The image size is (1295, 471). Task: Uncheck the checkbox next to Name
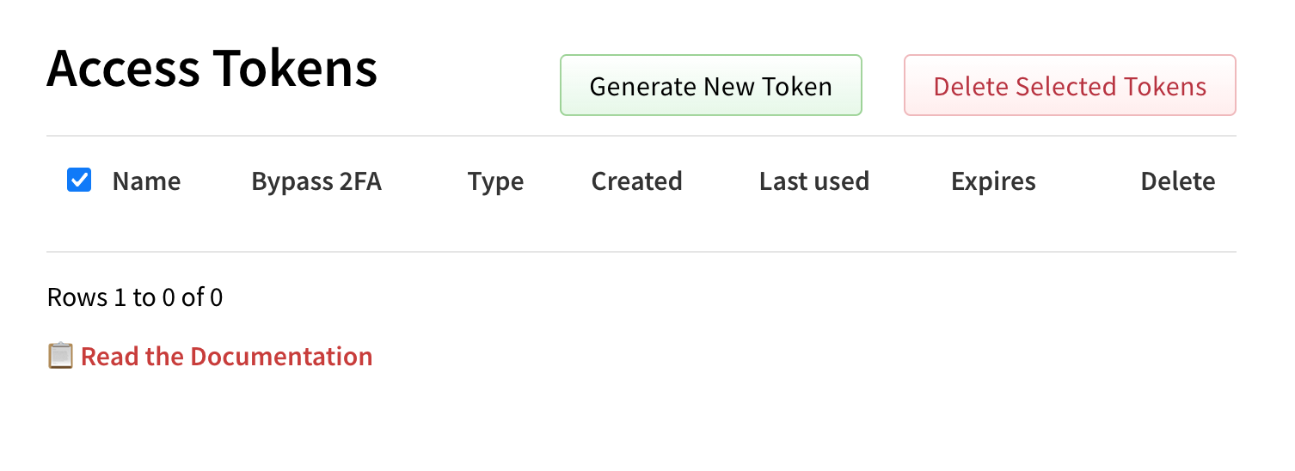tap(79, 180)
